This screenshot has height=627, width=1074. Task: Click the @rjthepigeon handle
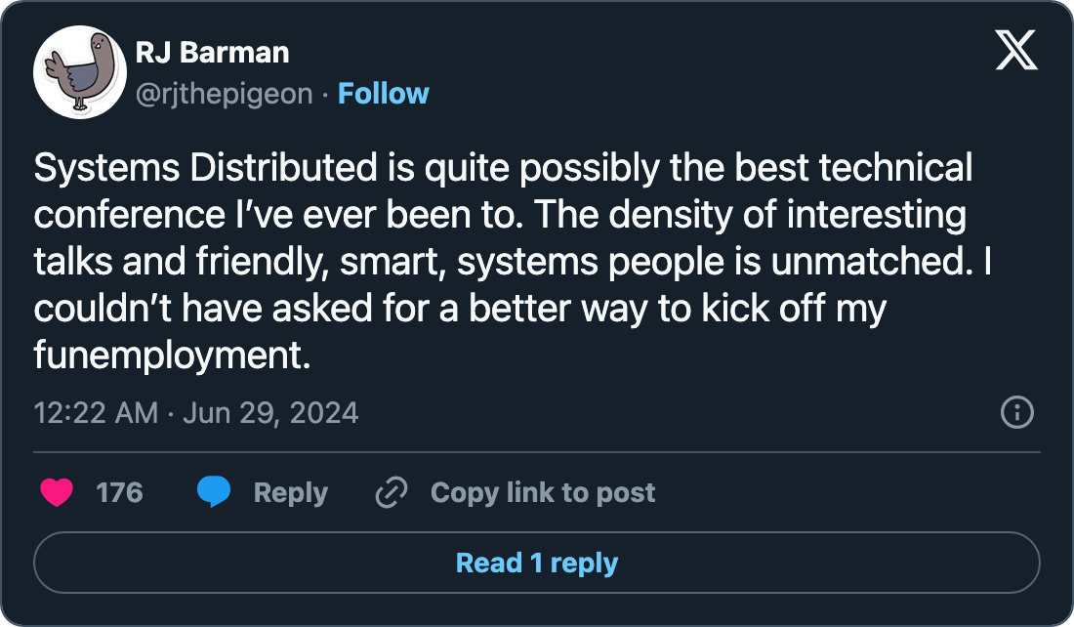pyautogui.click(x=226, y=94)
